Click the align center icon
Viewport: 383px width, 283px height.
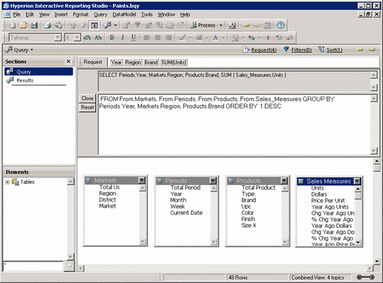tap(158, 38)
